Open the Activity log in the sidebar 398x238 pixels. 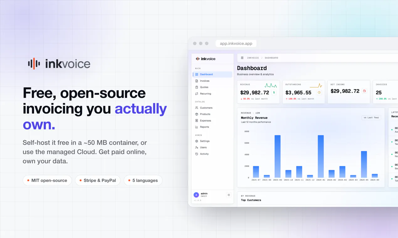pyautogui.click(x=212, y=154)
